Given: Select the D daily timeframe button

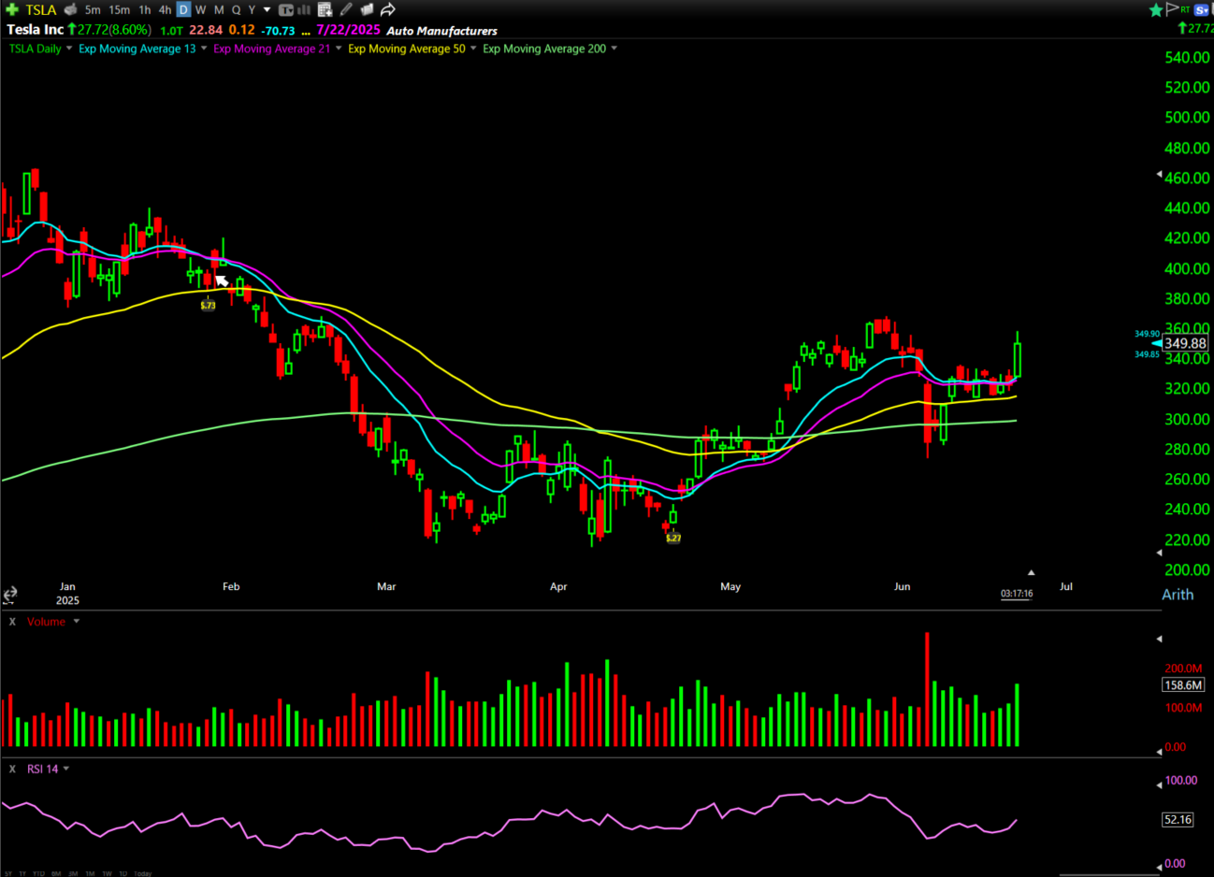Looking at the screenshot, I should coord(183,9).
